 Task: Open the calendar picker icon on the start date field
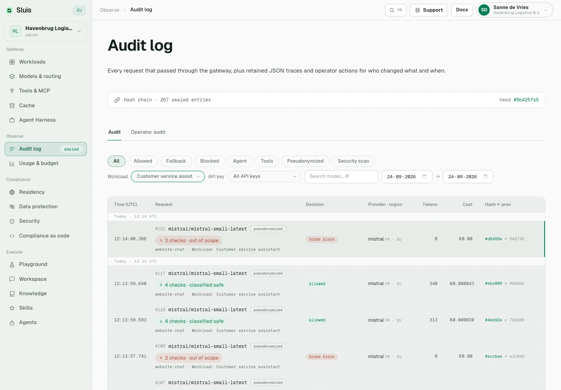pyautogui.click(x=425, y=177)
